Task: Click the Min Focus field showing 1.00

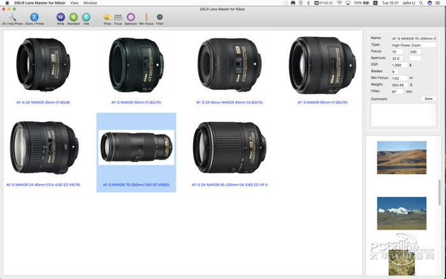Action: [x=399, y=78]
